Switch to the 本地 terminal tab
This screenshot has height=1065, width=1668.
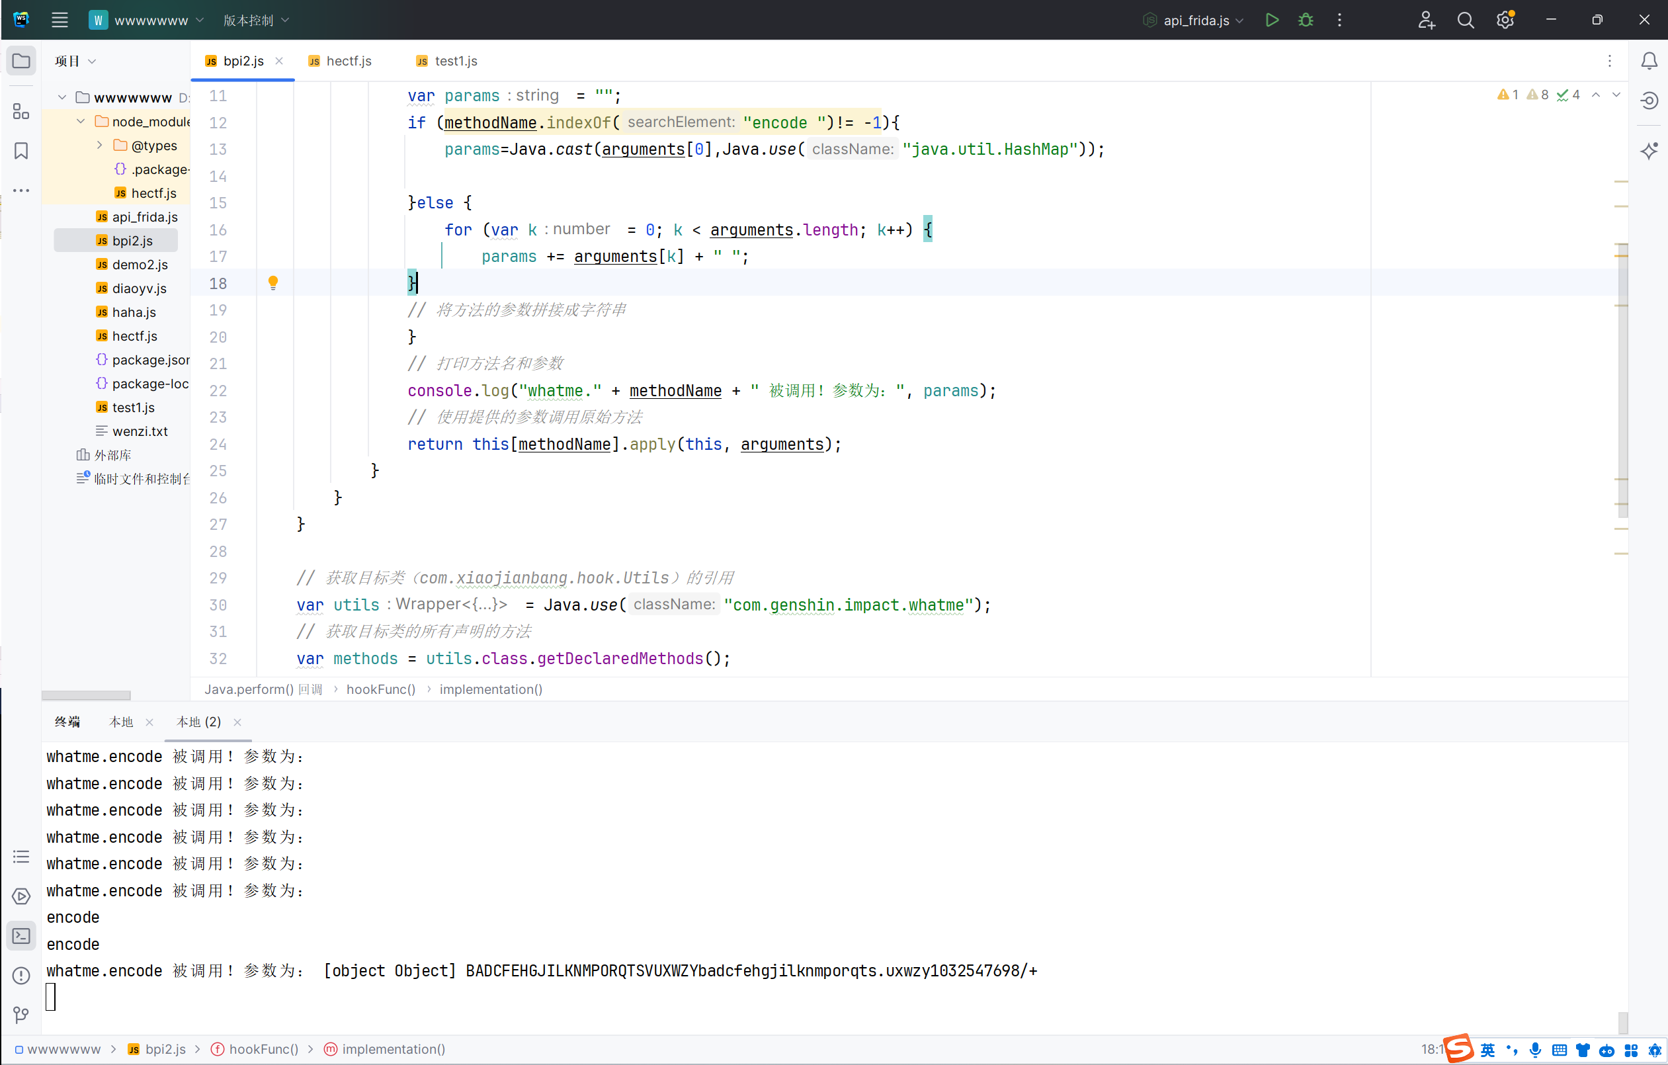(x=121, y=722)
